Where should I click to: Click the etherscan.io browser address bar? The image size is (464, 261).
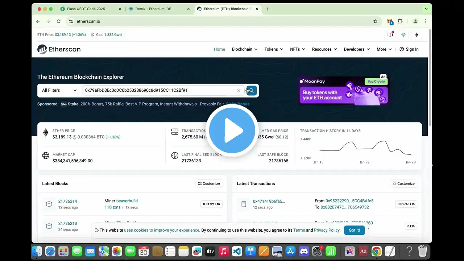[x=223, y=21]
